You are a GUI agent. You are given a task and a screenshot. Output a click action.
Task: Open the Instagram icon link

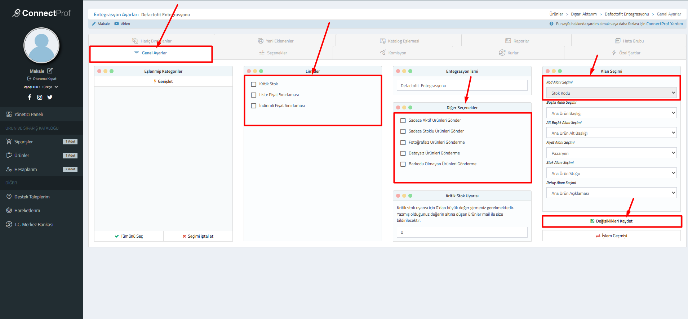(x=40, y=97)
